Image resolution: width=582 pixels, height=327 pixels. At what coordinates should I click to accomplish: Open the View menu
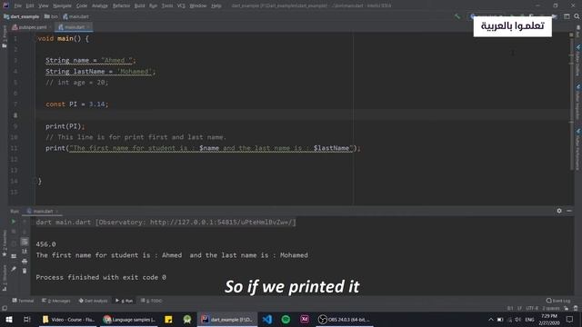44,5
